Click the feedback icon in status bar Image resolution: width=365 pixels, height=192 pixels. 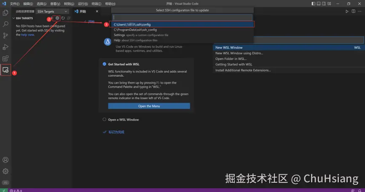pyautogui.click(x=353, y=191)
